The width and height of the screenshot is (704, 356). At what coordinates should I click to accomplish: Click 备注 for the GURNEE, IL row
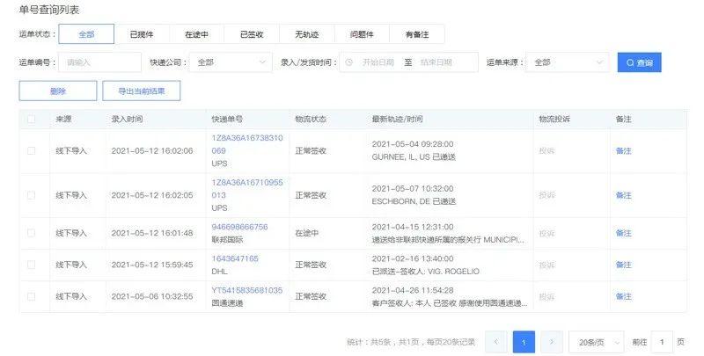click(624, 150)
